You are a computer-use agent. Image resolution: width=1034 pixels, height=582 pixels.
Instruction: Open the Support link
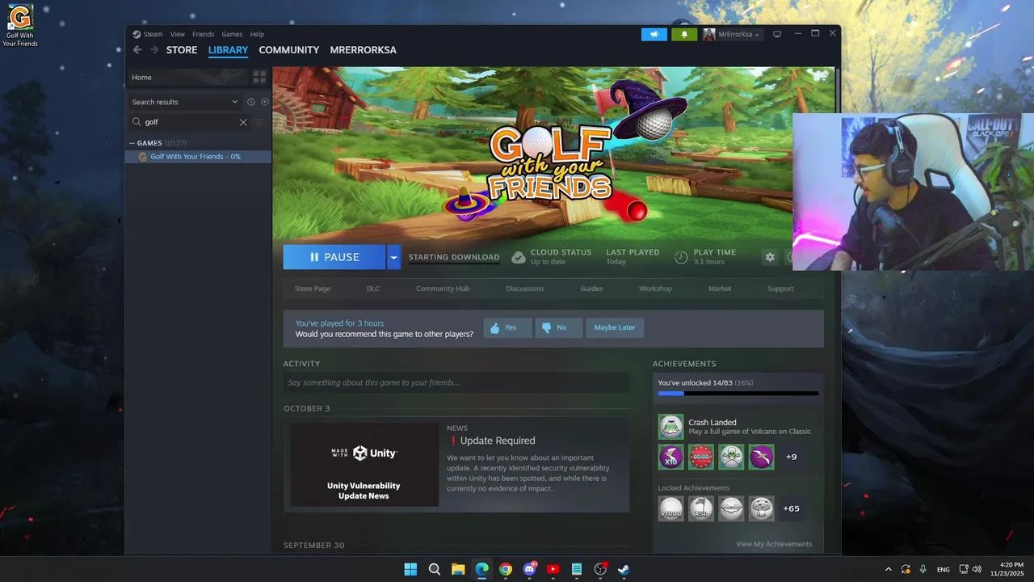pyautogui.click(x=780, y=289)
